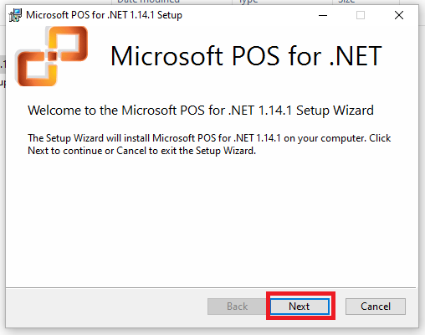Click the version number 1.14.1 in the heading

275,111
